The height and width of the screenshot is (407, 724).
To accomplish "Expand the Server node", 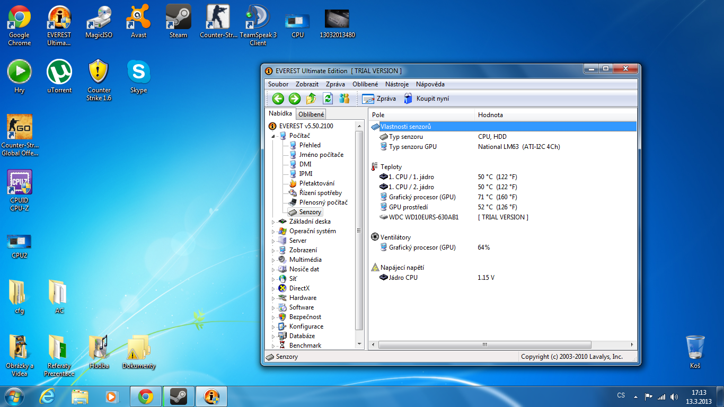I will click(x=274, y=241).
